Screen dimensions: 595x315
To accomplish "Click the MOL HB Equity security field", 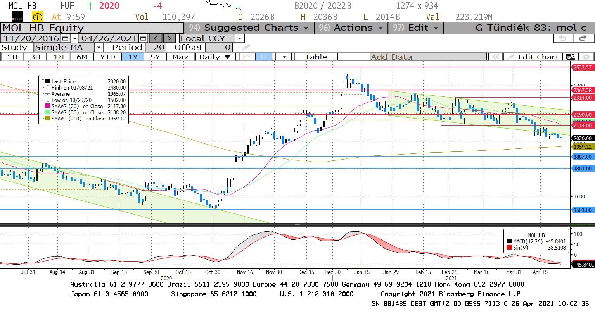I will (x=92, y=28).
